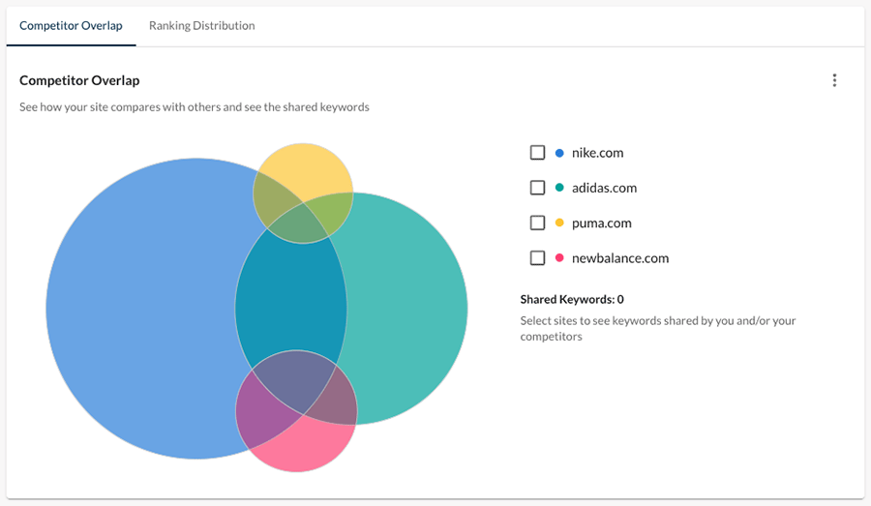Click the adidas.com legend label
Screen dimensions: 871x506
pos(604,188)
